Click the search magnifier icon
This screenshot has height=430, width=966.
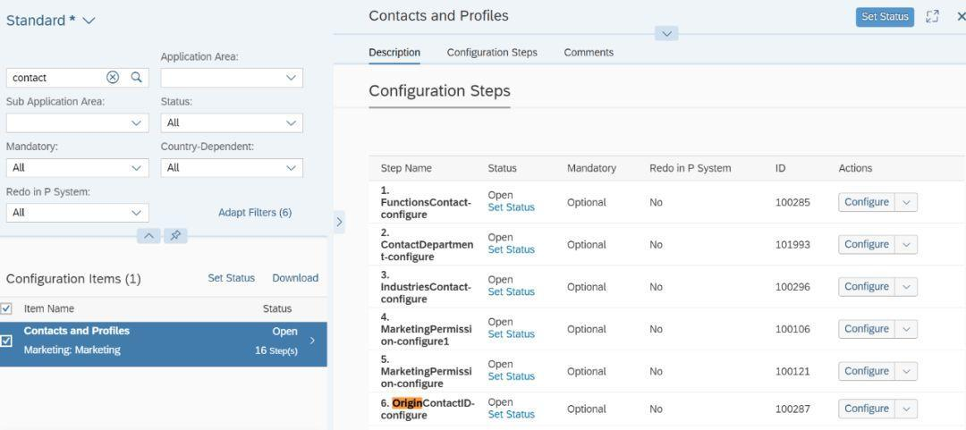click(x=137, y=78)
